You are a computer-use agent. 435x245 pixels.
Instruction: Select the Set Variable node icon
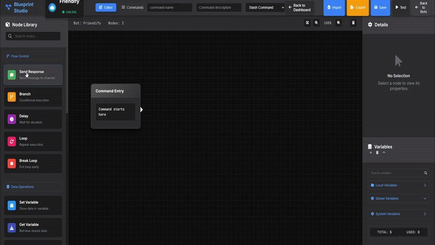click(x=11, y=205)
